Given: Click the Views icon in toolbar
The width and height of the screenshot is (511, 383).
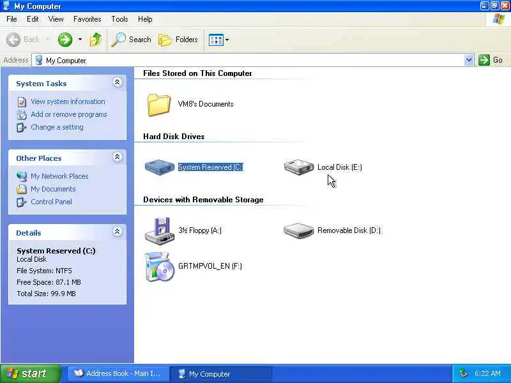Looking at the screenshot, I should (216, 40).
